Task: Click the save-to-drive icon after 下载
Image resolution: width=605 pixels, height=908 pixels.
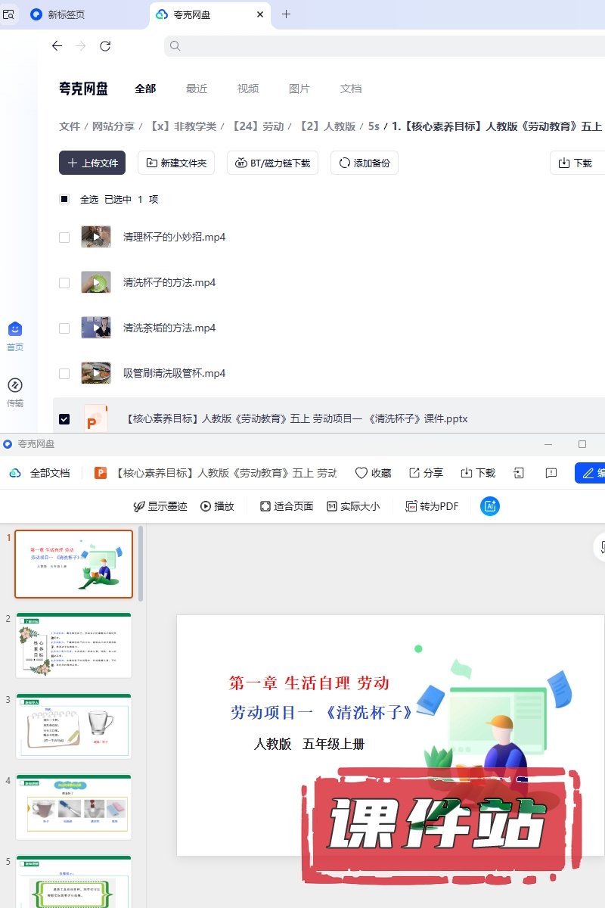Action: 519,473
